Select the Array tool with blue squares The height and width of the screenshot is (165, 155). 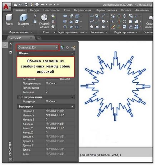(x=136, y=27)
